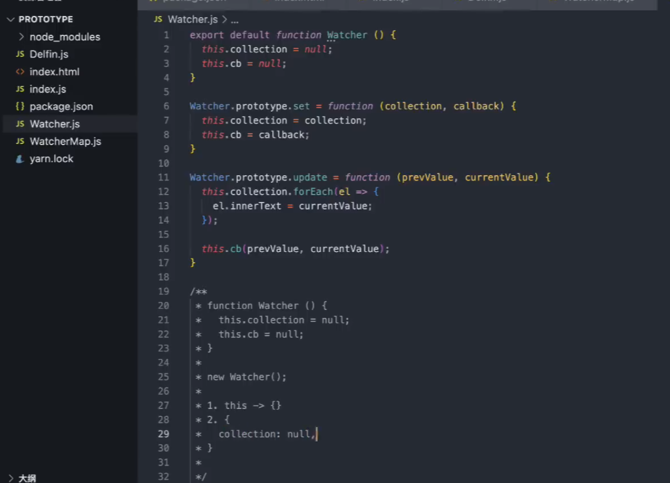Image resolution: width=670 pixels, height=483 pixels.
Task: Click the JS icon beside Delfin.js
Action: [20, 54]
